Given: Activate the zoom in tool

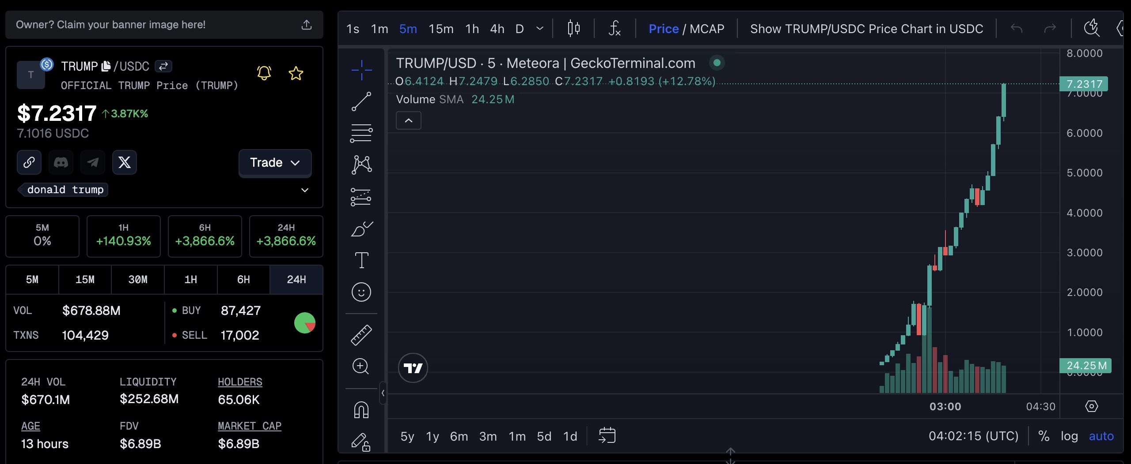Looking at the screenshot, I should click(361, 367).
